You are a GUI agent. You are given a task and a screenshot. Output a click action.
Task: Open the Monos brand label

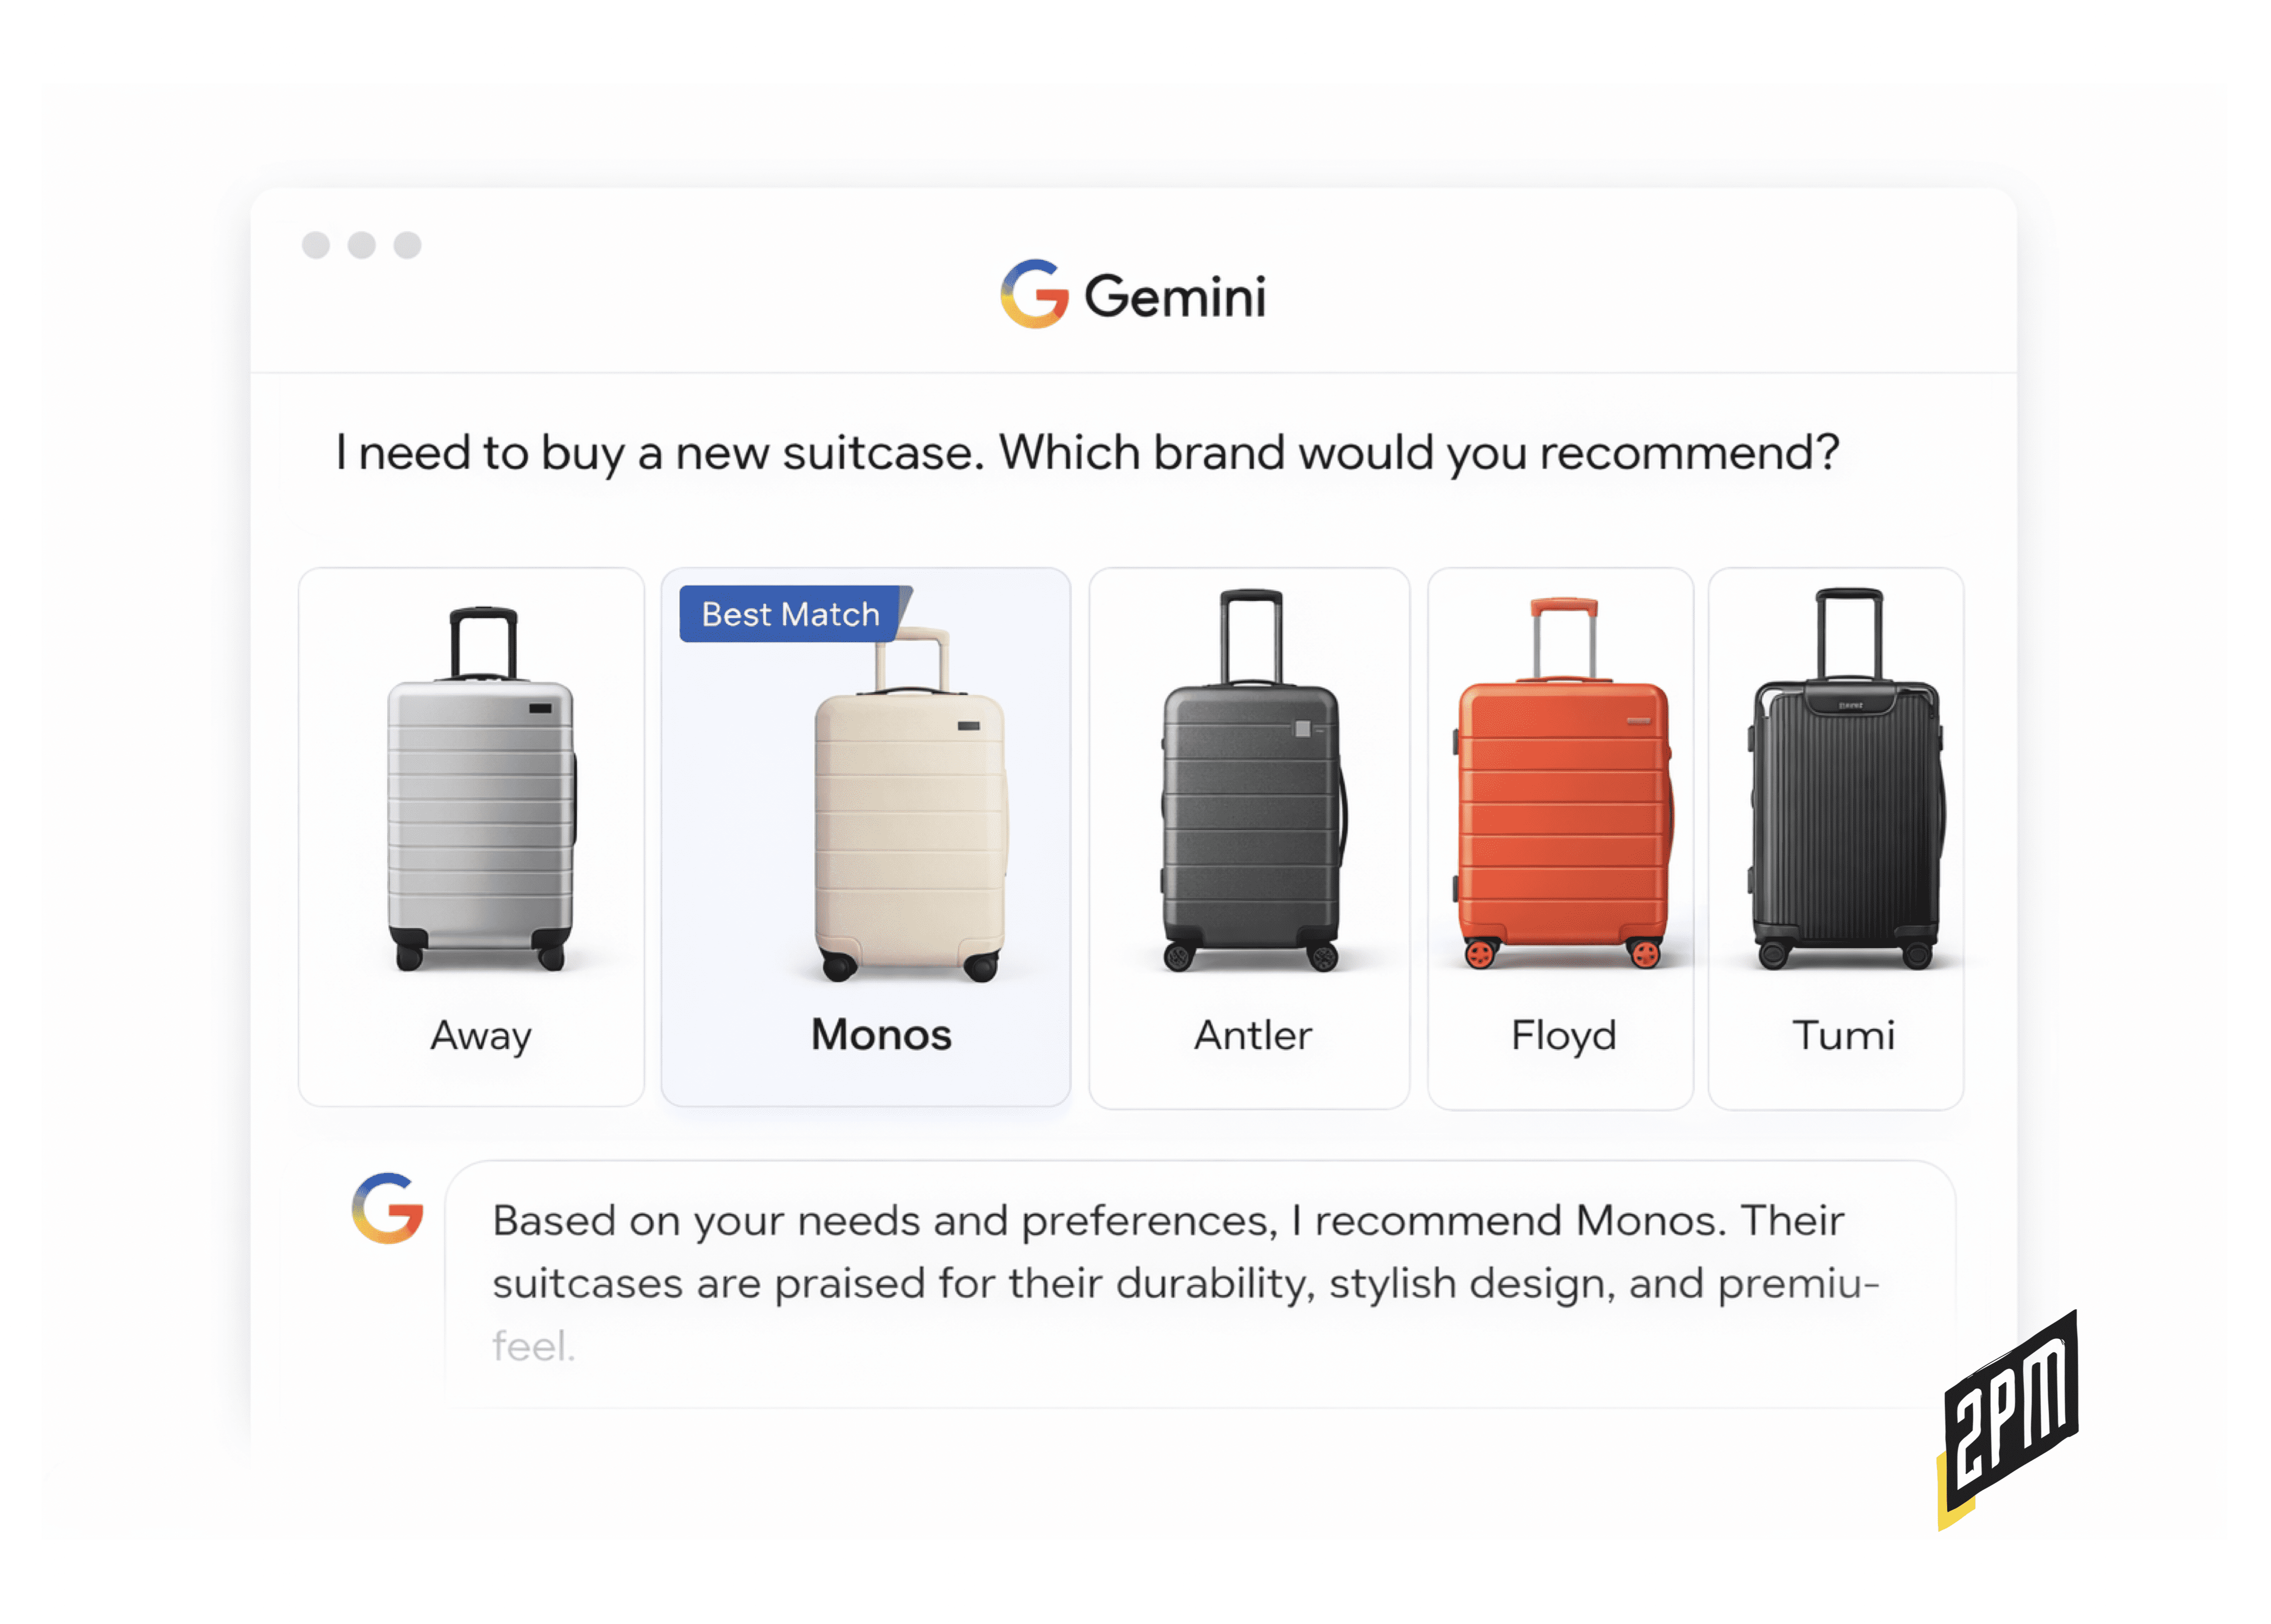[x=881, y=1035]
